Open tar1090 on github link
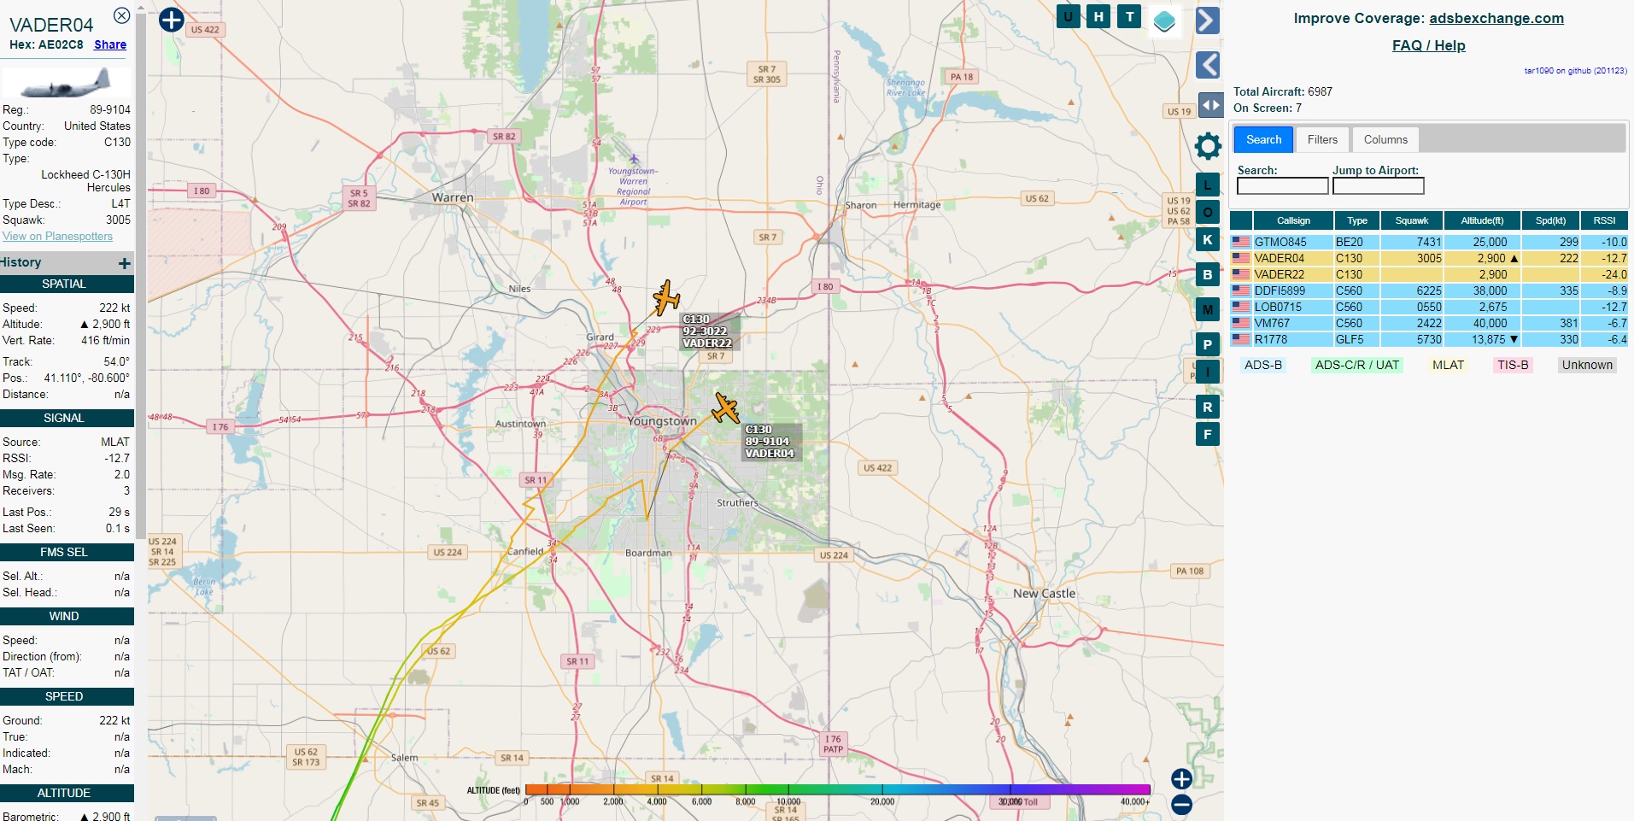 tap(1575, 71)
